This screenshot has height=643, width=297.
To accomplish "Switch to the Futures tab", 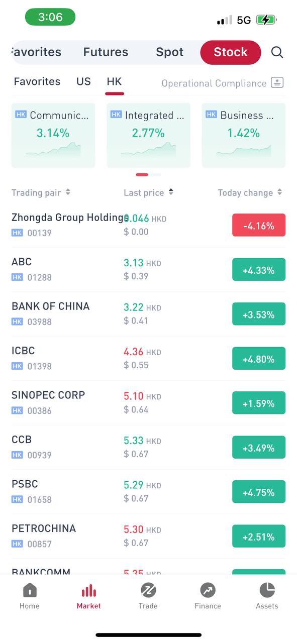I will pos(106,52).
